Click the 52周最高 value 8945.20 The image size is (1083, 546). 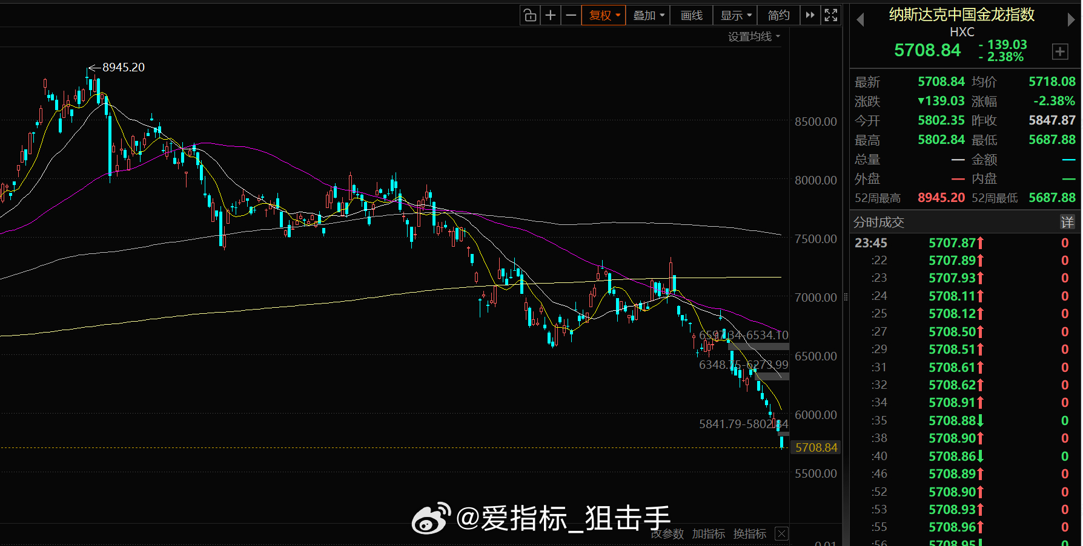click(x=941, y=198)
